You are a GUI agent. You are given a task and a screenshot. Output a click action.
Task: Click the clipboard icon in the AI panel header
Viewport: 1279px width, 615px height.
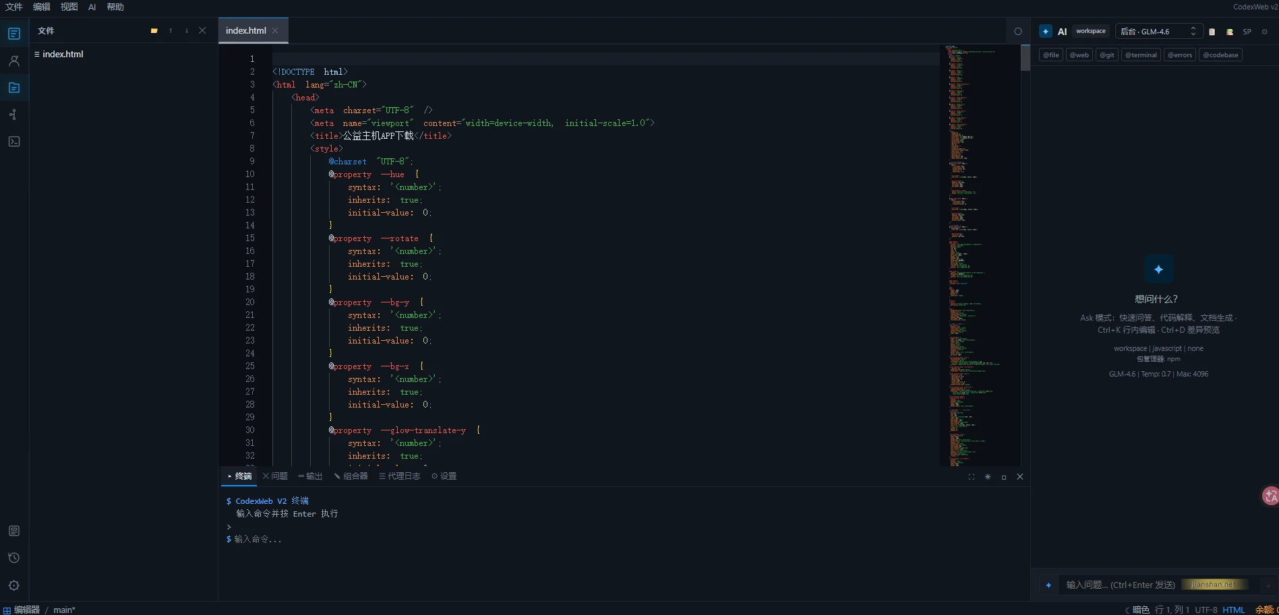tap(1212, 32)
